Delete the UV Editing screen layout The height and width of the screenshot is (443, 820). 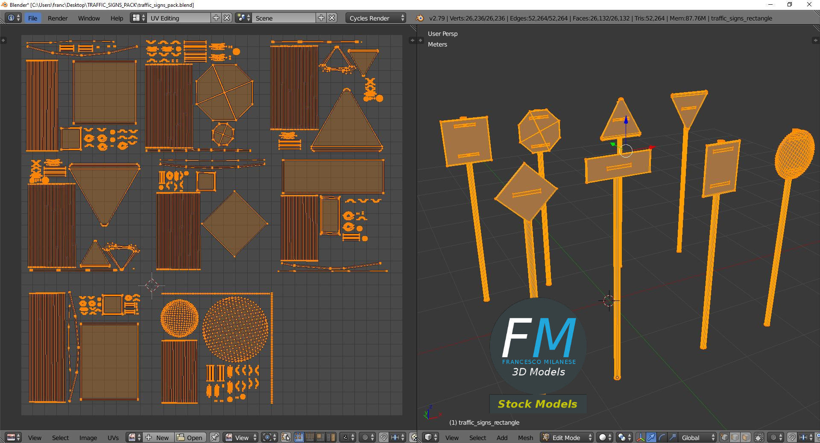point(227,18)
